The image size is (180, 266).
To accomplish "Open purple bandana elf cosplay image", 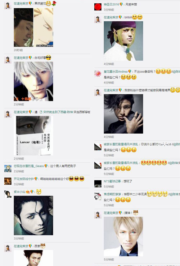I will 123,41.
